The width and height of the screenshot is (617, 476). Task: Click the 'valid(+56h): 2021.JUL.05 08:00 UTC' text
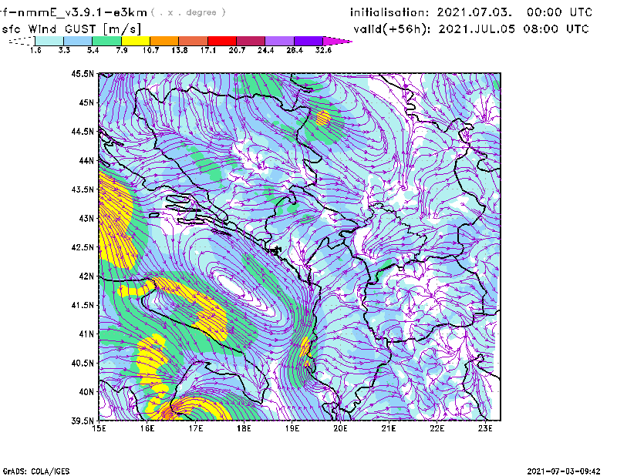click(471, 29)
